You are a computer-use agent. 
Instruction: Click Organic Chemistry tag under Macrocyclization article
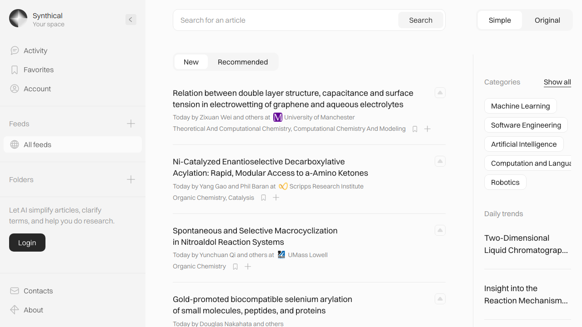199,267
